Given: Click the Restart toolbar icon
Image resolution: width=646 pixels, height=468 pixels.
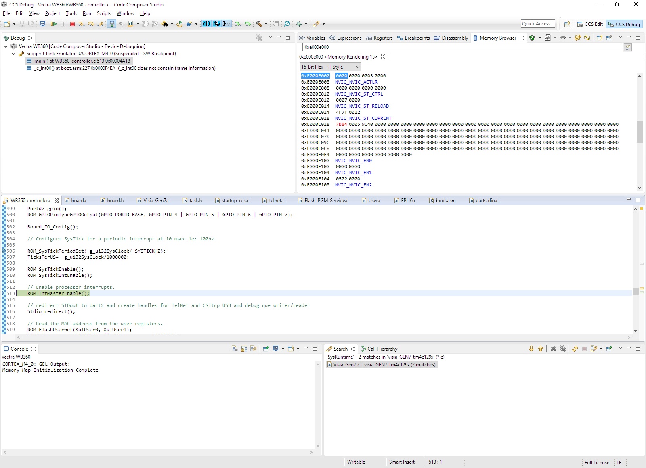Looking at the screenshot, I should [179, 24].
